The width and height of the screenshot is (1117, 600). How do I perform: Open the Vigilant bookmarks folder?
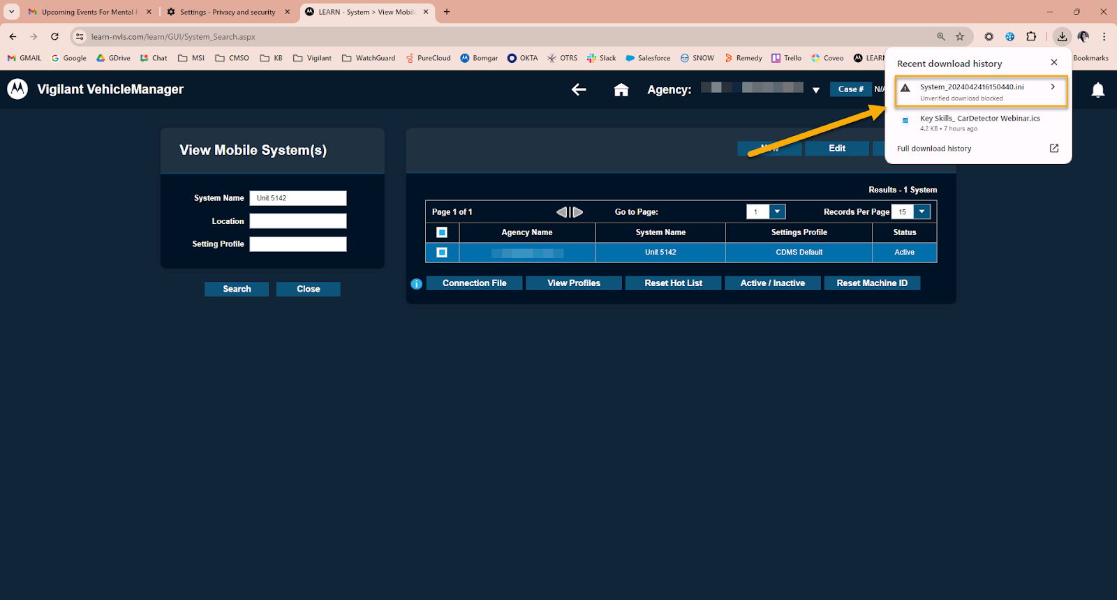tap(312, 58)
